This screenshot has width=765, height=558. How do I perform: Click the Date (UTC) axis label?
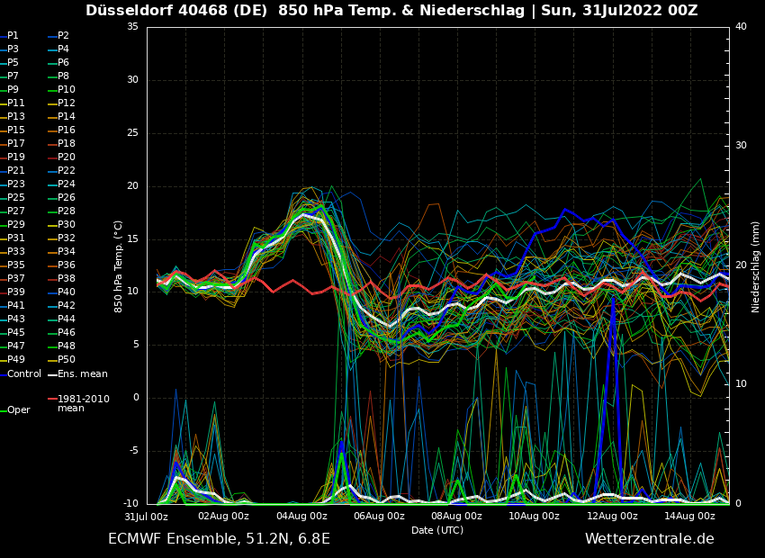pyautogui.click(x=437, y=531)
